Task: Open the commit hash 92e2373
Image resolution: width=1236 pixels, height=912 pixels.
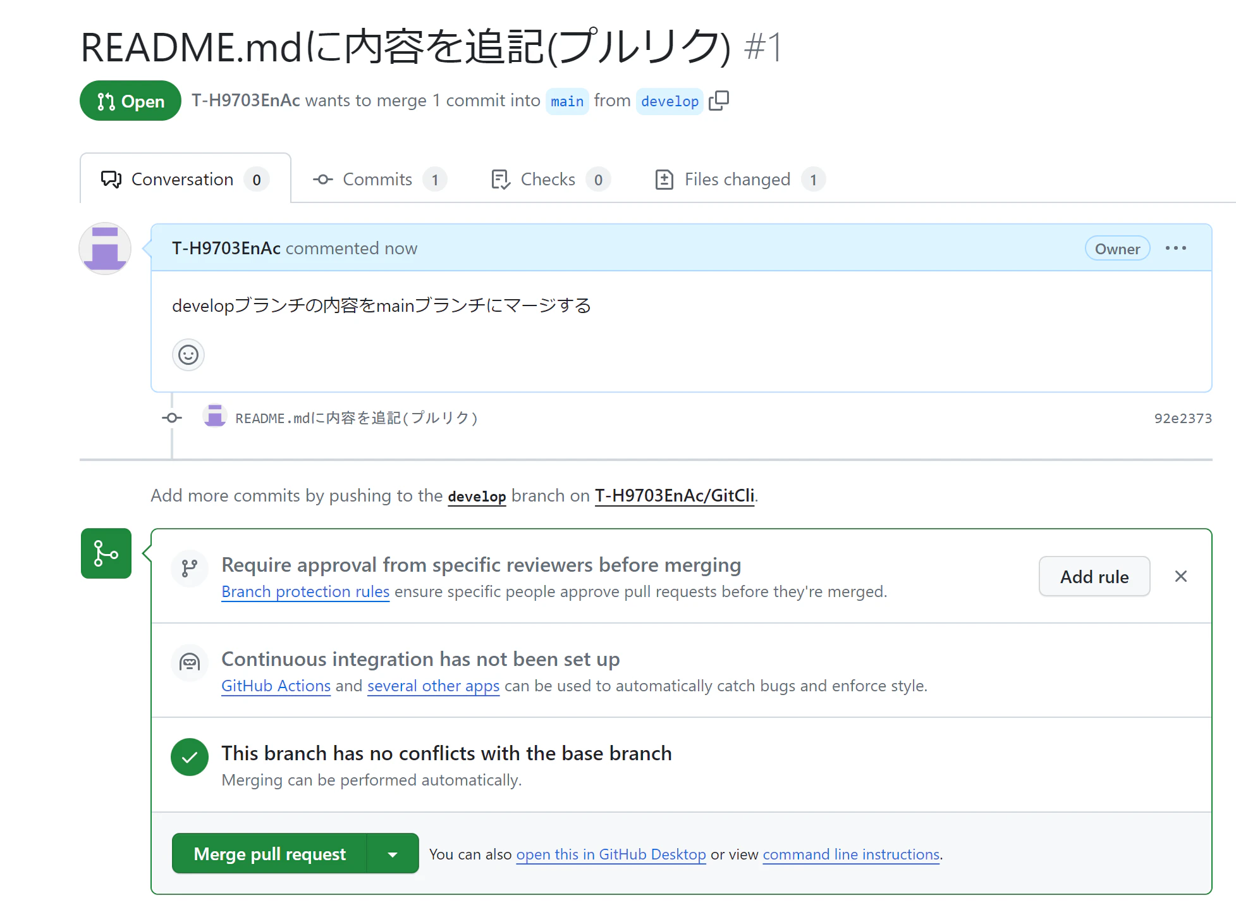Action: click(x=1182, y=418)
